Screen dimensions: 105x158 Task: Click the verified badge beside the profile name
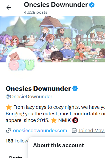pos(75,88)
